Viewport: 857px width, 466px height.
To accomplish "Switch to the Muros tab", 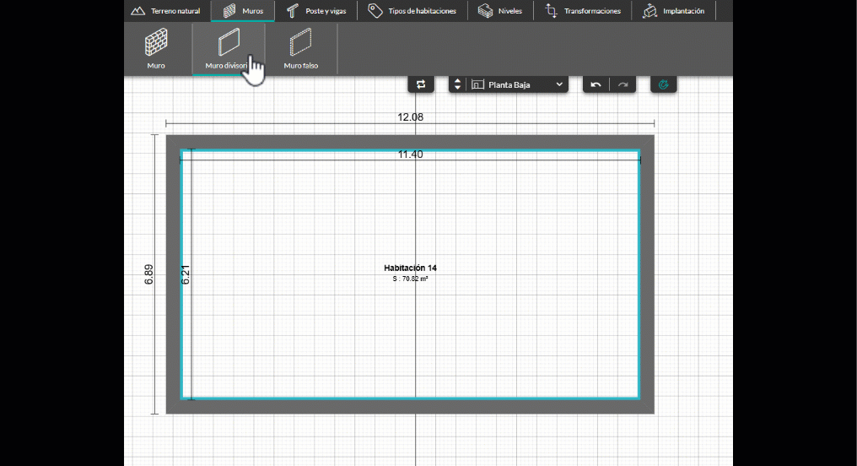I will point(243,11).
